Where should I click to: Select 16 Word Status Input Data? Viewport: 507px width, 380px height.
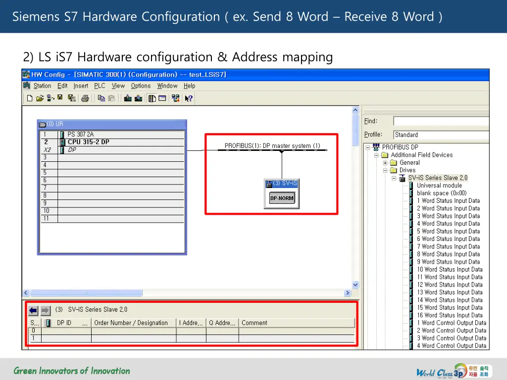(x=450, y=315)
